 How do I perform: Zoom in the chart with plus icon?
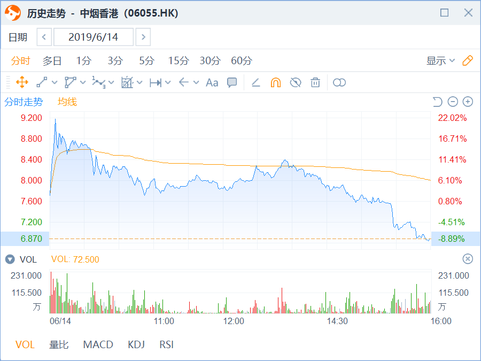(x=468, y=102)
